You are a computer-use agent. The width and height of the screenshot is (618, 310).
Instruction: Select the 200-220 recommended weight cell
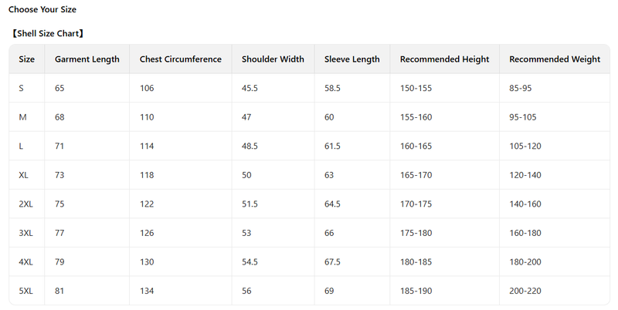tap(525, 291)
